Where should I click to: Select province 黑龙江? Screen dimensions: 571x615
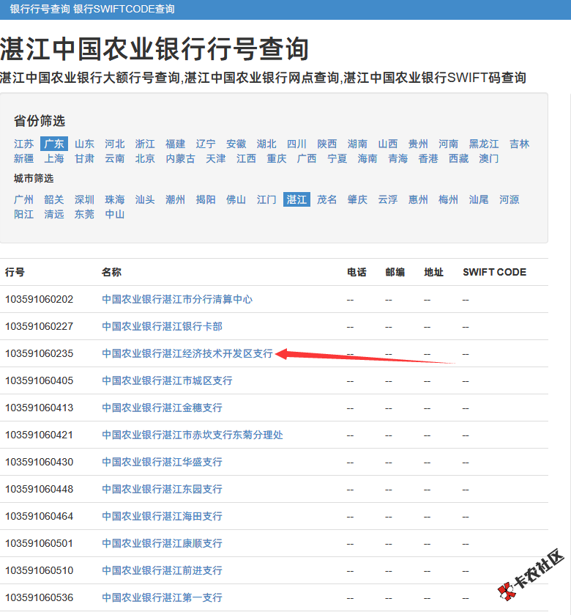point(484,144)
